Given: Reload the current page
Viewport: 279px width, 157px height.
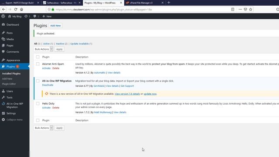Looking at the screenshot, I should [x=16, y=9].
